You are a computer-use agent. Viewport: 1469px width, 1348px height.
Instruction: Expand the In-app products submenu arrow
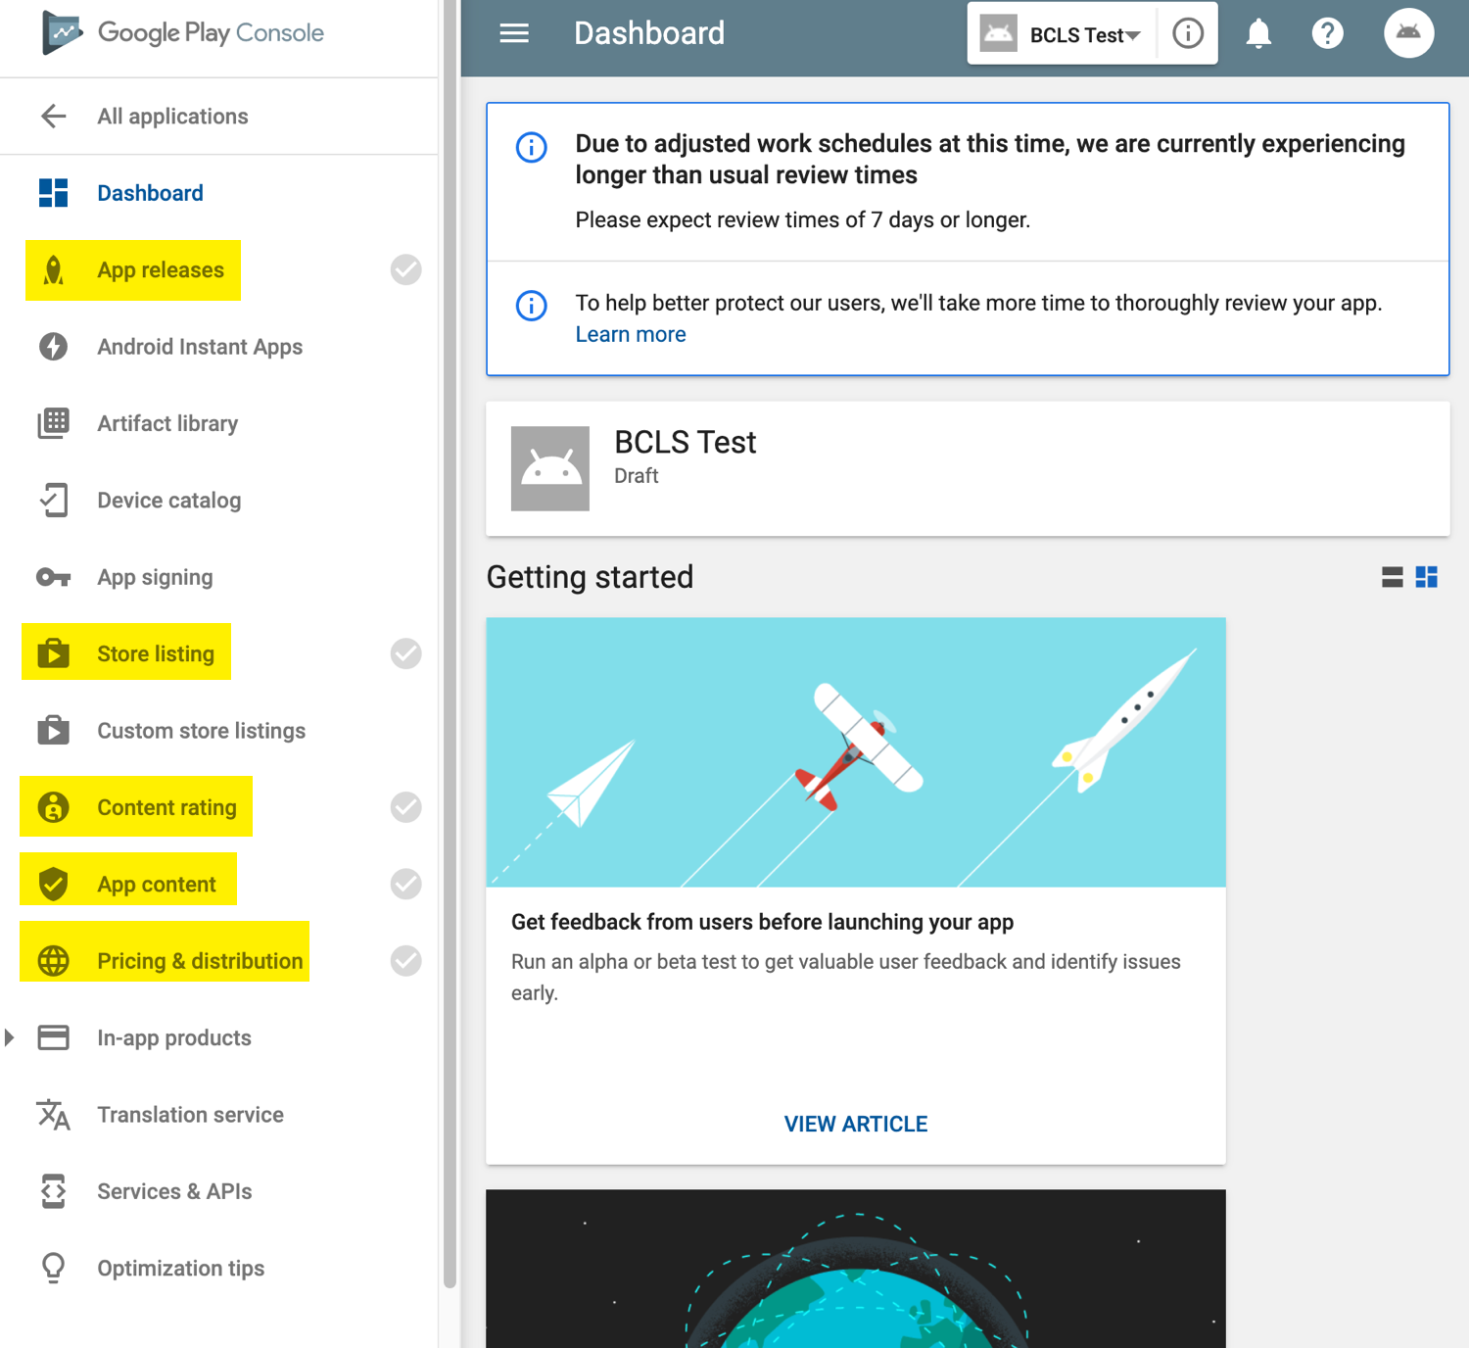(x=10, y=1037)
